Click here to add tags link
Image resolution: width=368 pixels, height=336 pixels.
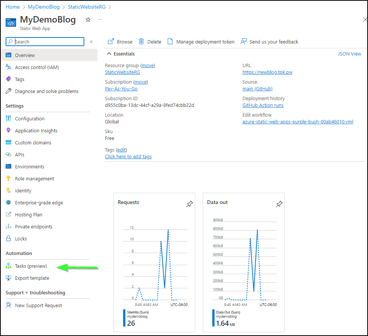coord(128,157)
